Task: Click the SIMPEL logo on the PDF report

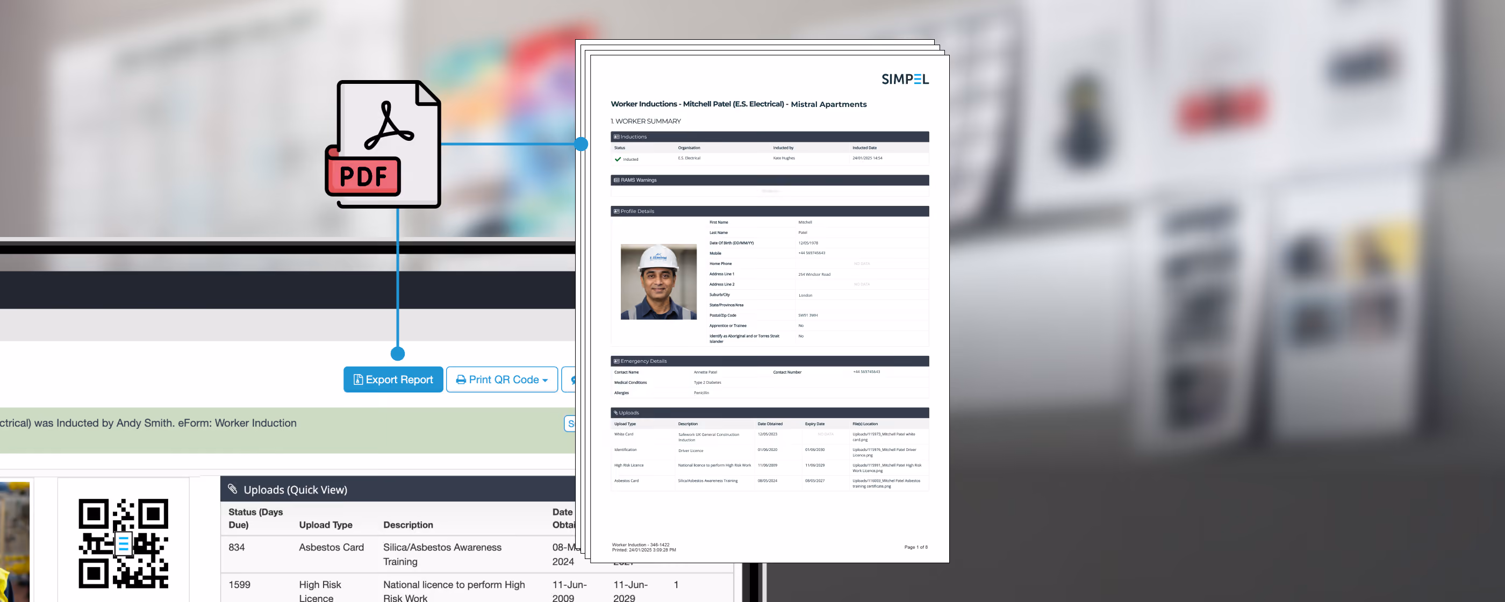Action: (x=905, y=79)
